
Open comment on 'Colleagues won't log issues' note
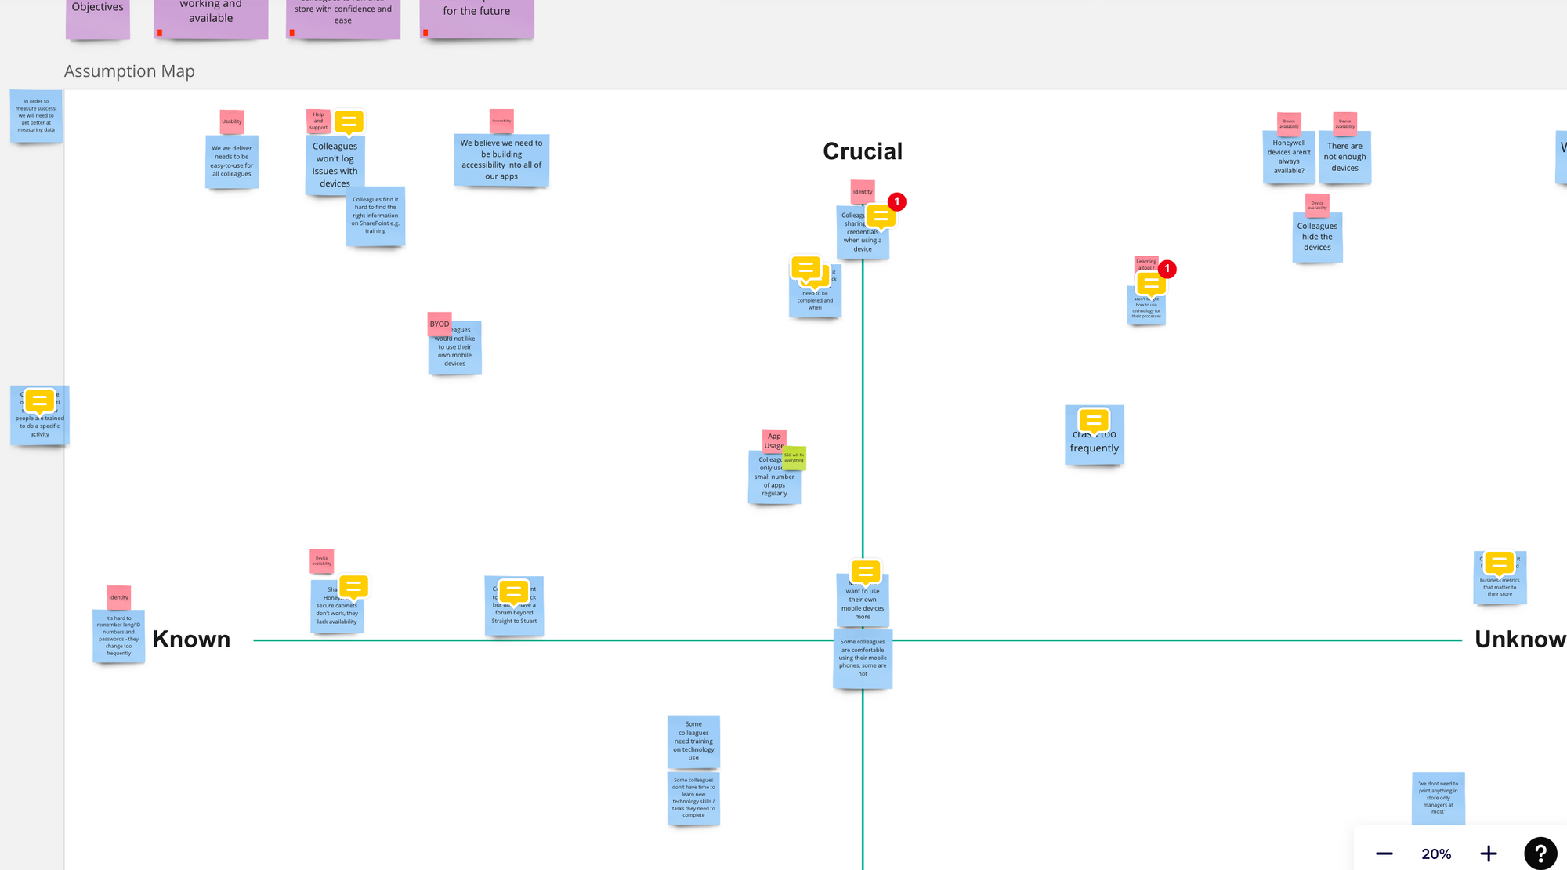(349, 121)
